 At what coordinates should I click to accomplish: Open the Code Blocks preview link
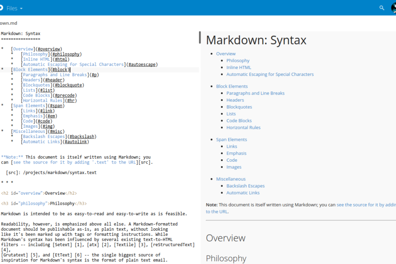click(239, 121)
